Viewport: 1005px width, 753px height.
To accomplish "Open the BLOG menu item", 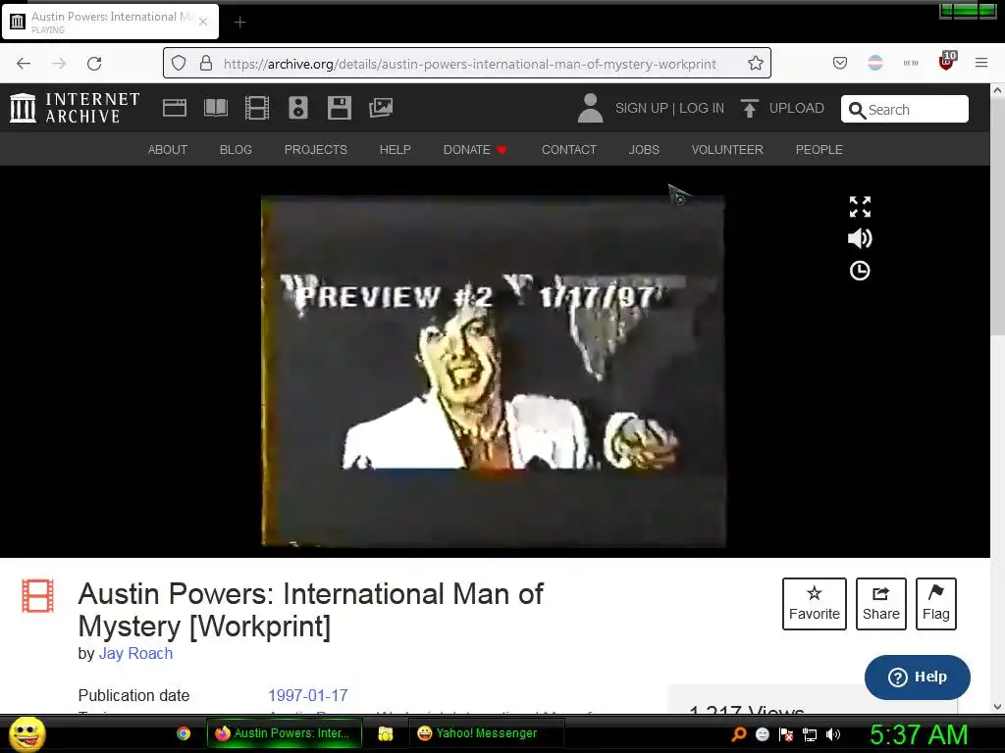I will [x=236, y=150].
